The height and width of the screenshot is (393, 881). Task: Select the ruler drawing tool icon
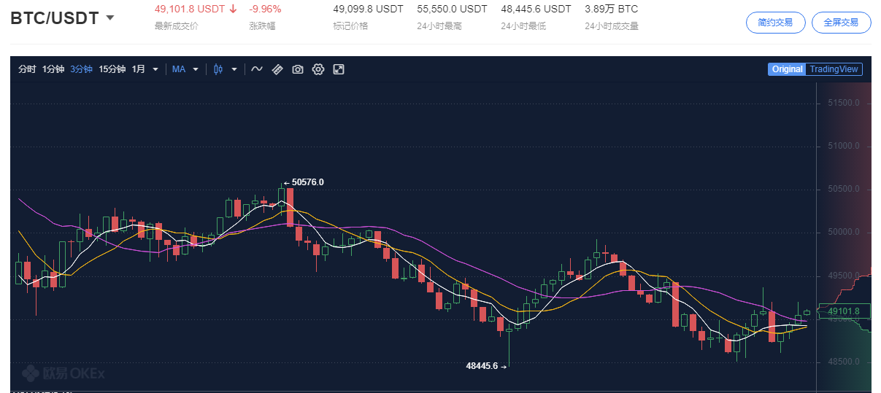click(x=277, y=69)
